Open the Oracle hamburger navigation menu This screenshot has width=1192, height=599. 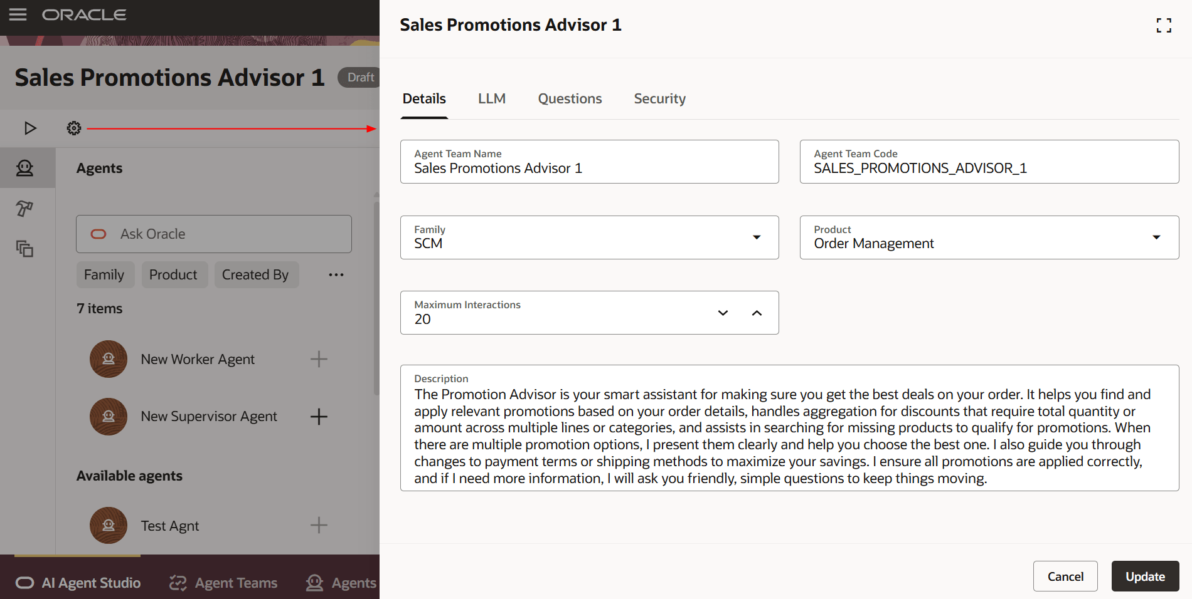(18, 14)
